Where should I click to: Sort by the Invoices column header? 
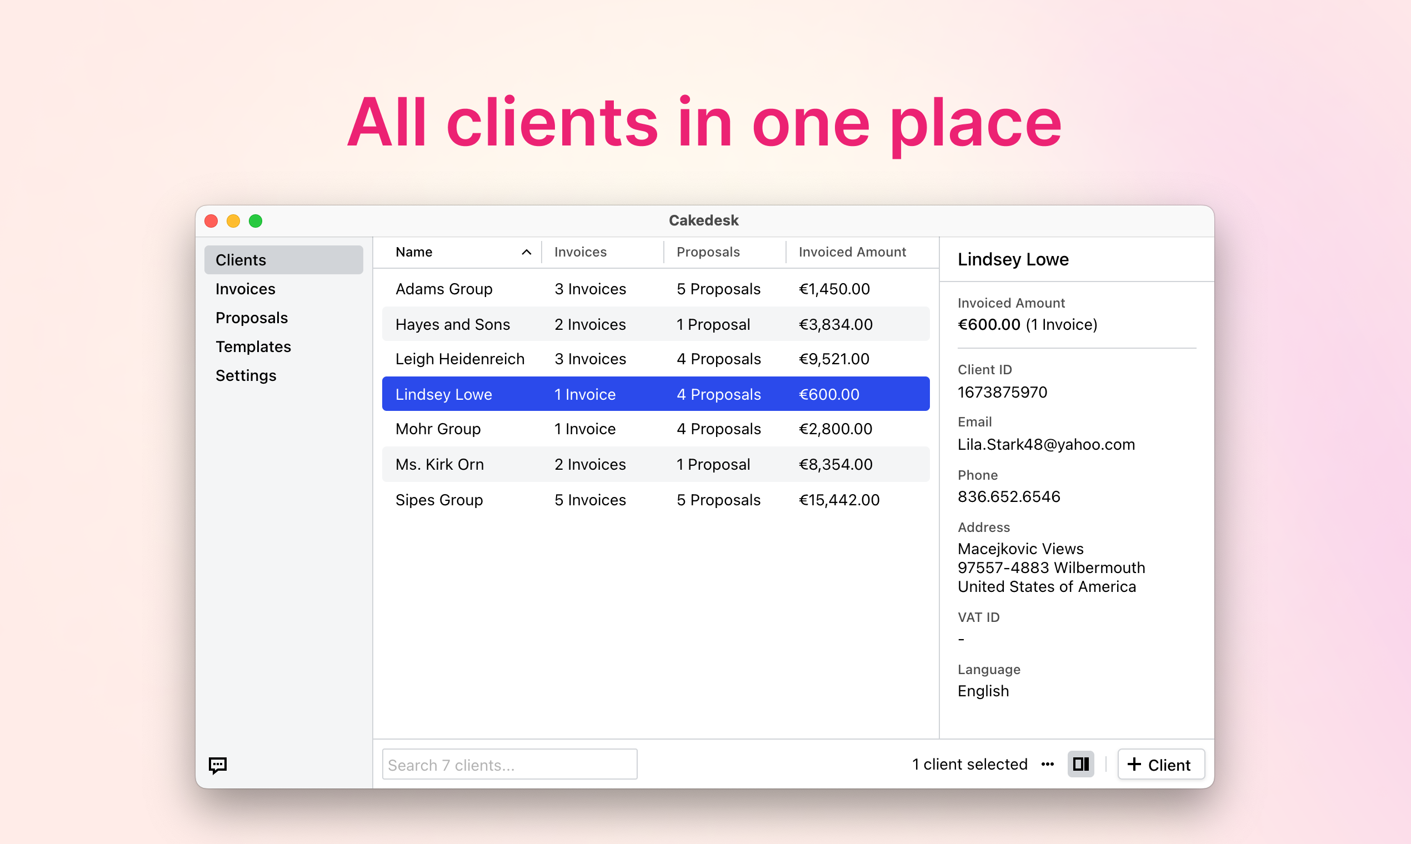[x=581, y=252]
